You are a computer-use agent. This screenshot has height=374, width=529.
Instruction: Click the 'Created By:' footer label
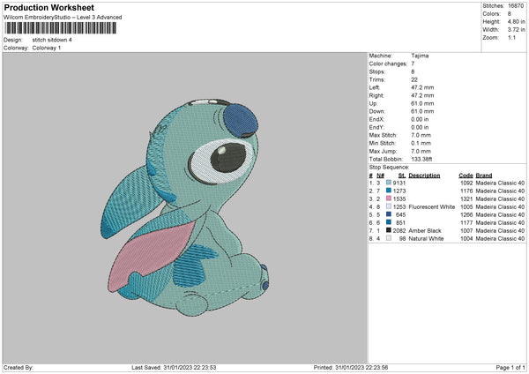tap(19, 367)
